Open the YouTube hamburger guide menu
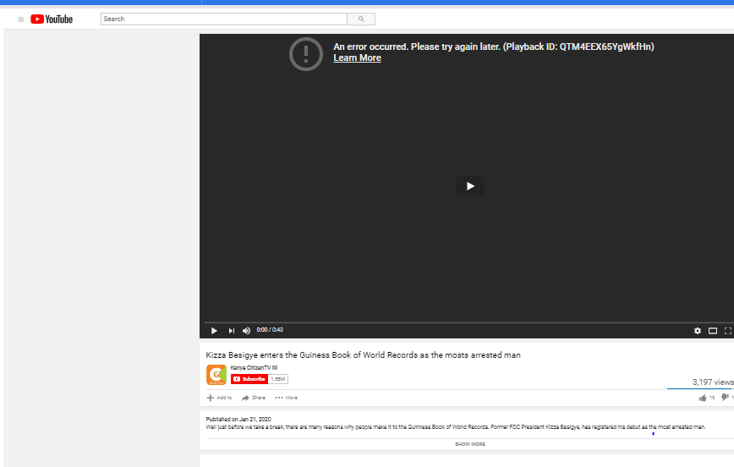734x467 pixels. (20, 19)
